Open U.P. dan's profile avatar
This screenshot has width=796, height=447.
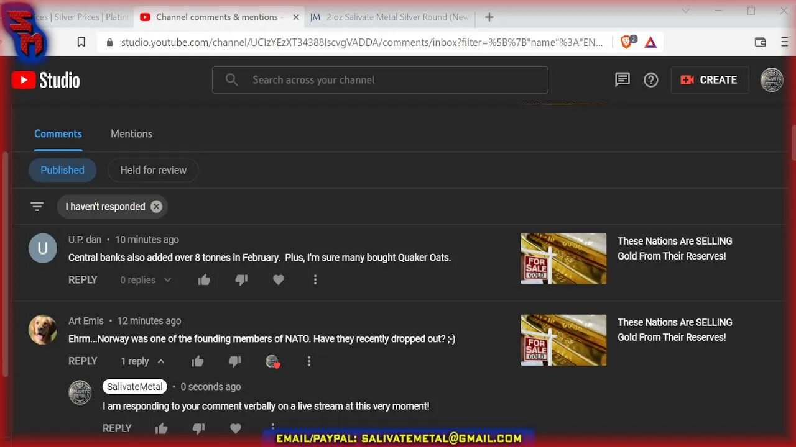(43, 248)
